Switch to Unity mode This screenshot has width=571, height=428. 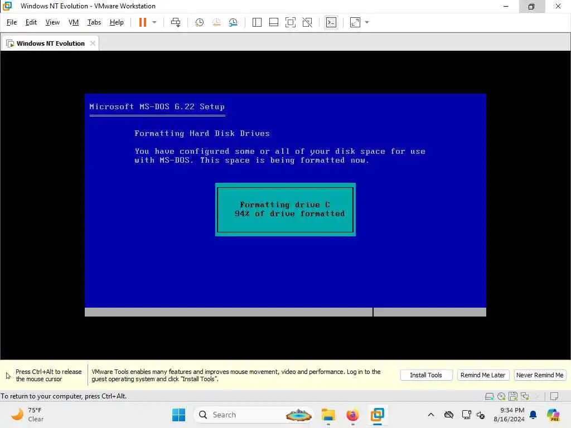pyautogui.click(x=307, y=22)
